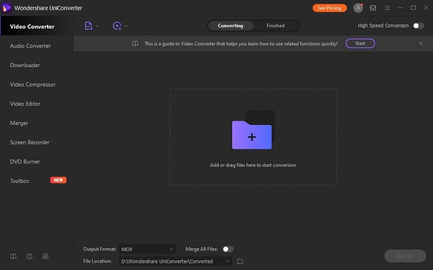Expand the Load DVD dropdown arrow
Viewport: 433px width, 270px height.
126,26
